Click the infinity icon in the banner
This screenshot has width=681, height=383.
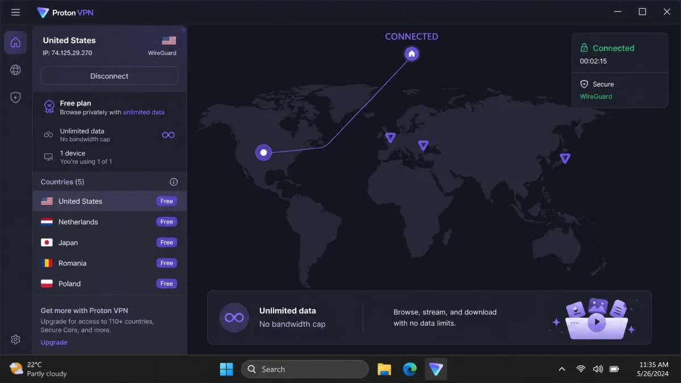tap(234, 317)
